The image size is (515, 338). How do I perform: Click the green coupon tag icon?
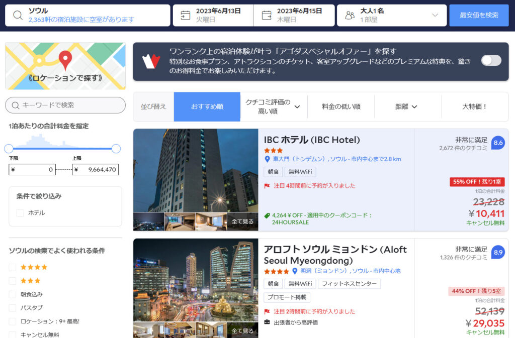point(267,215)
